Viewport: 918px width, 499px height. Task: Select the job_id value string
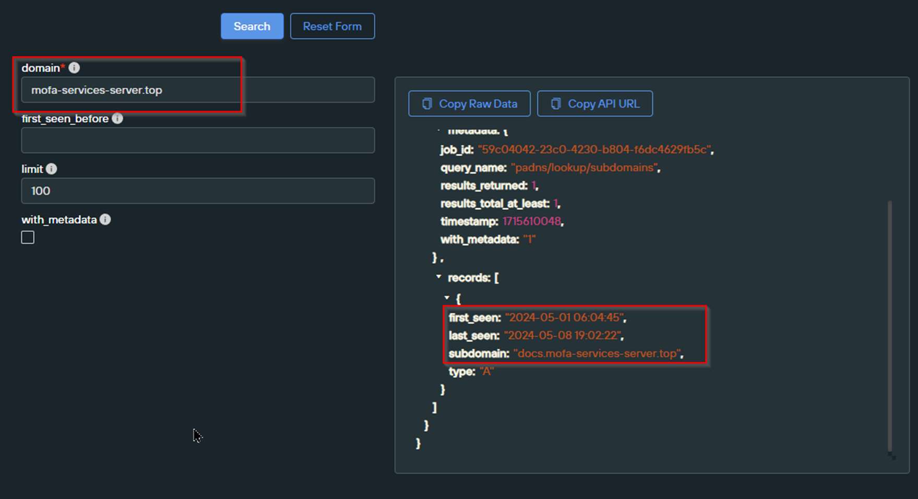tap(594, 150)
